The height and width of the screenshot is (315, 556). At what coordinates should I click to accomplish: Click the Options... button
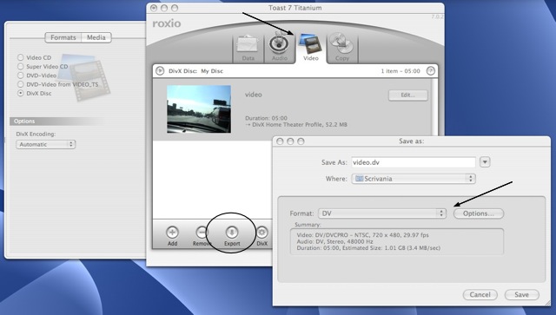pyautogui.click(x=479, y=213)
